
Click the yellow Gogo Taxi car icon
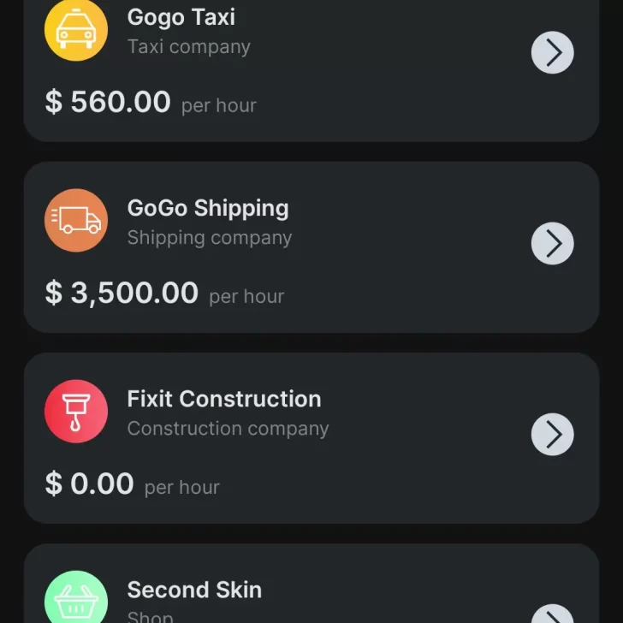pos(76,30)
